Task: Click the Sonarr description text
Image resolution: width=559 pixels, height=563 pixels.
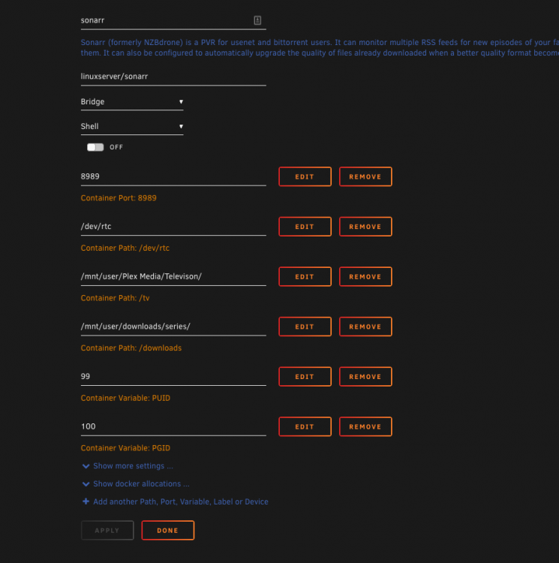Action: tap(320, 48)
